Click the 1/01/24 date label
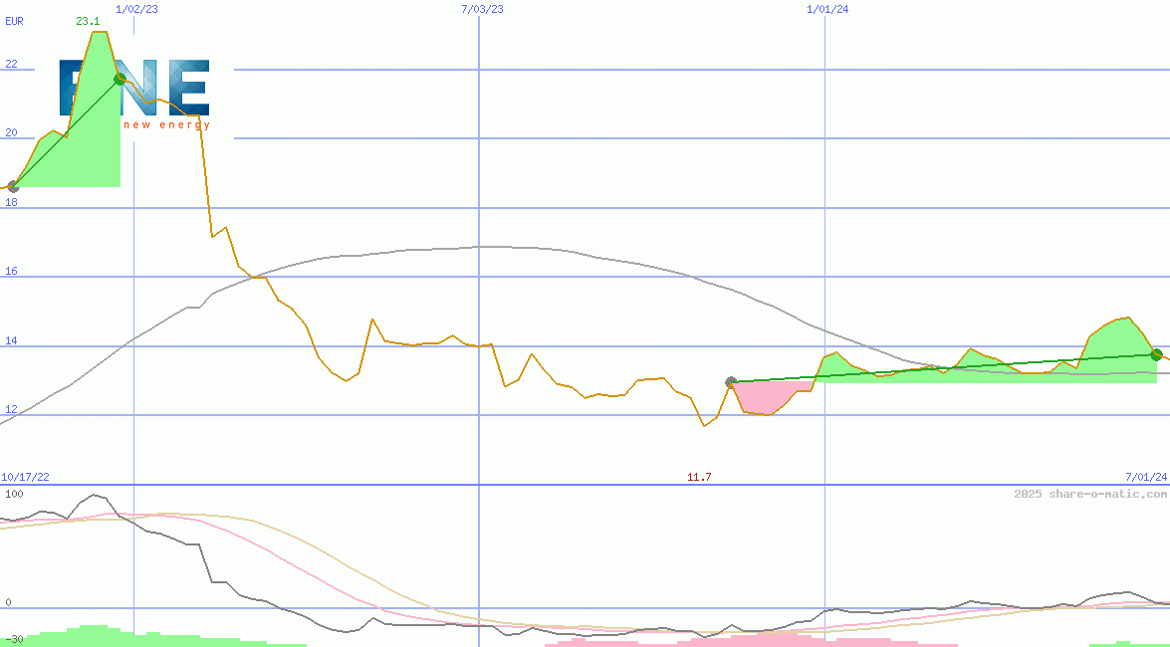 [x=827, y=9]
